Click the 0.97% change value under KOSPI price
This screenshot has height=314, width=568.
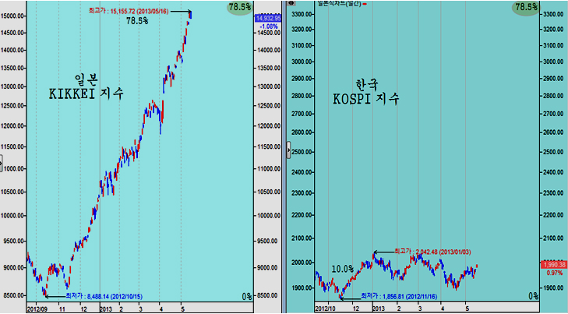[x=555, y=273]
